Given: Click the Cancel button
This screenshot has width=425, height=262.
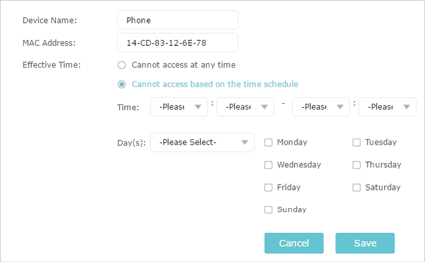Looking at the screenshot, I should (x=294, y=243).
